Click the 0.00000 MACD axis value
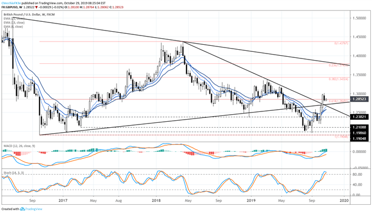372x213 pixels. 359,151
